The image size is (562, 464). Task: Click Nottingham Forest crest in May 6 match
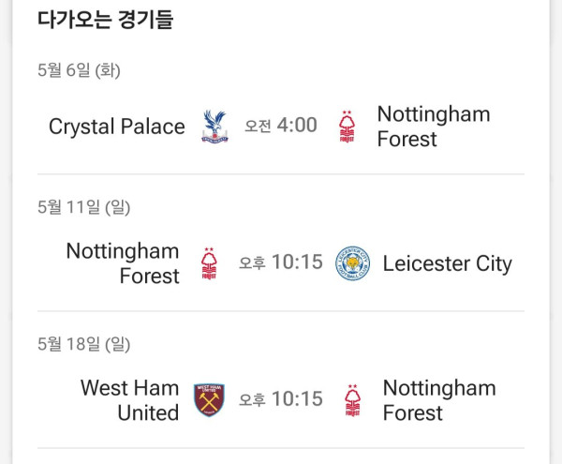pos(347,127)
